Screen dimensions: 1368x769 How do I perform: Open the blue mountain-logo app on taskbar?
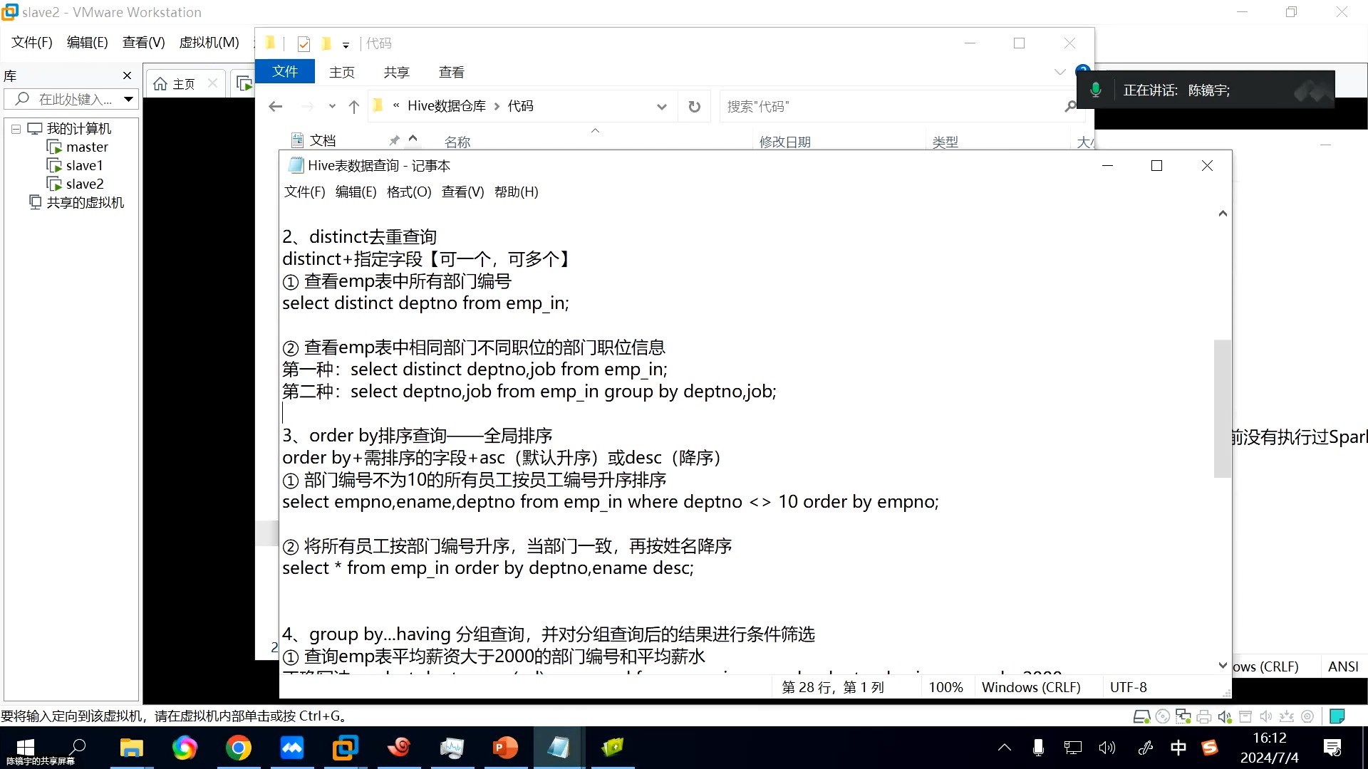(291, 748)
